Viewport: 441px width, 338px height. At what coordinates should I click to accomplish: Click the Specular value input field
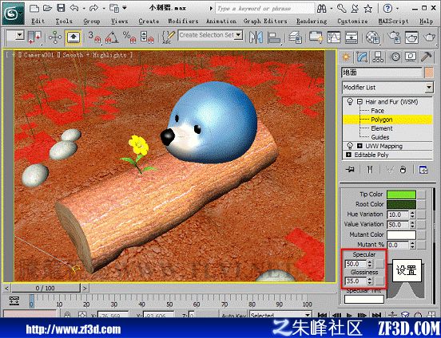tap(356, 264)
